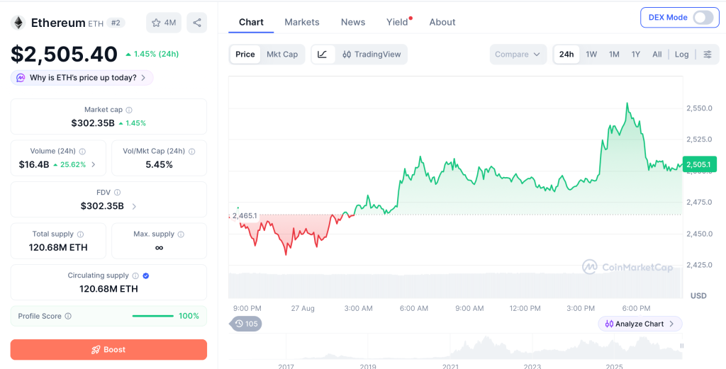Go to the News tab
The image size is (726, 369).
(353, 22)
